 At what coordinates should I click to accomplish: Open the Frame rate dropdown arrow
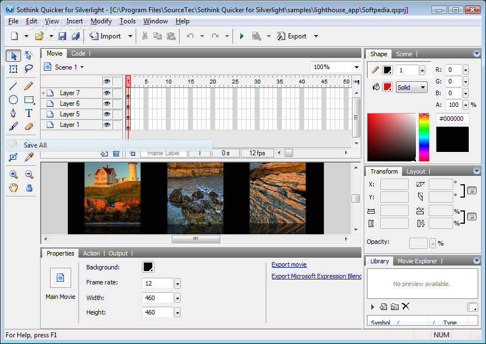coord(177,283)
